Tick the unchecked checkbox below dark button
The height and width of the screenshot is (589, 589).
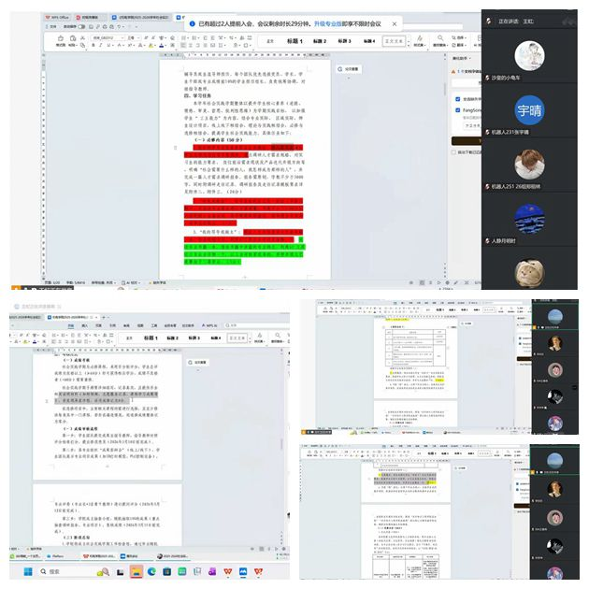[x=455, y=151]
